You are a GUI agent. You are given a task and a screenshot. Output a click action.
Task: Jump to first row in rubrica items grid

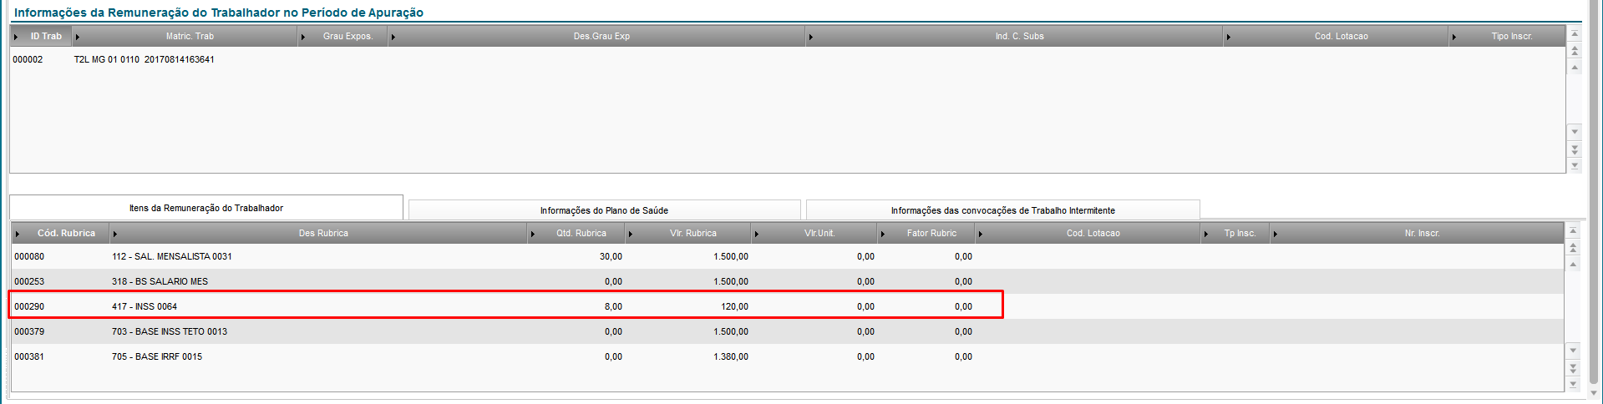click(x=1573, y=231)
